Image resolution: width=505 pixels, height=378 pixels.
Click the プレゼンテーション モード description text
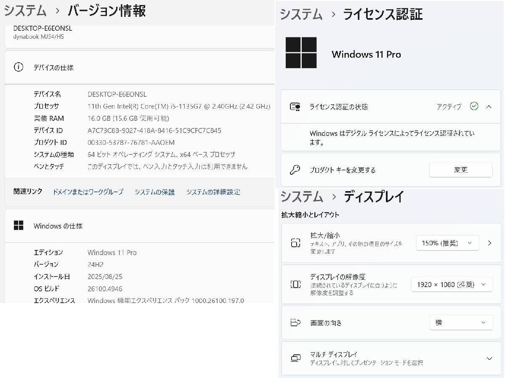(367, 362)
